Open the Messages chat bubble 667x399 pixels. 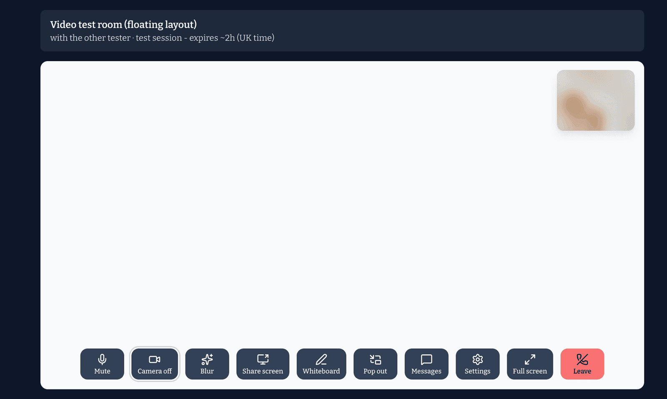click(x=426, y=359)
